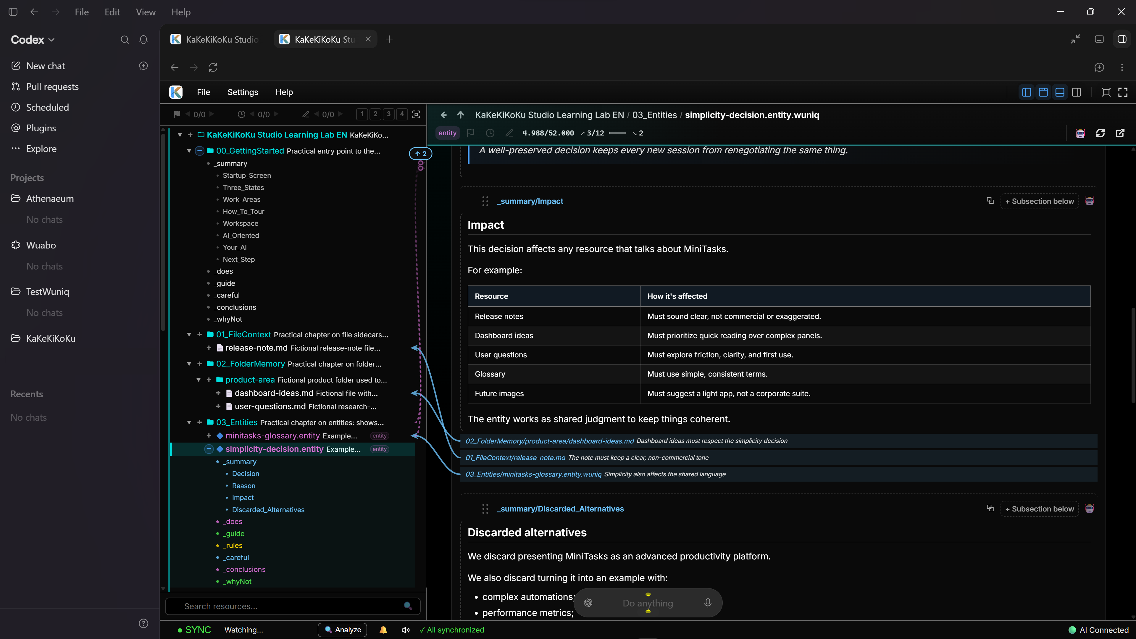Collapse the product-area folder

pyautogui.click(x=199, y=380)
